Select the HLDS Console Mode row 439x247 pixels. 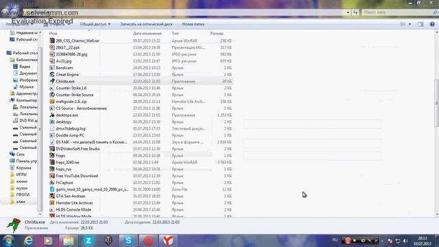click(141, 209)
